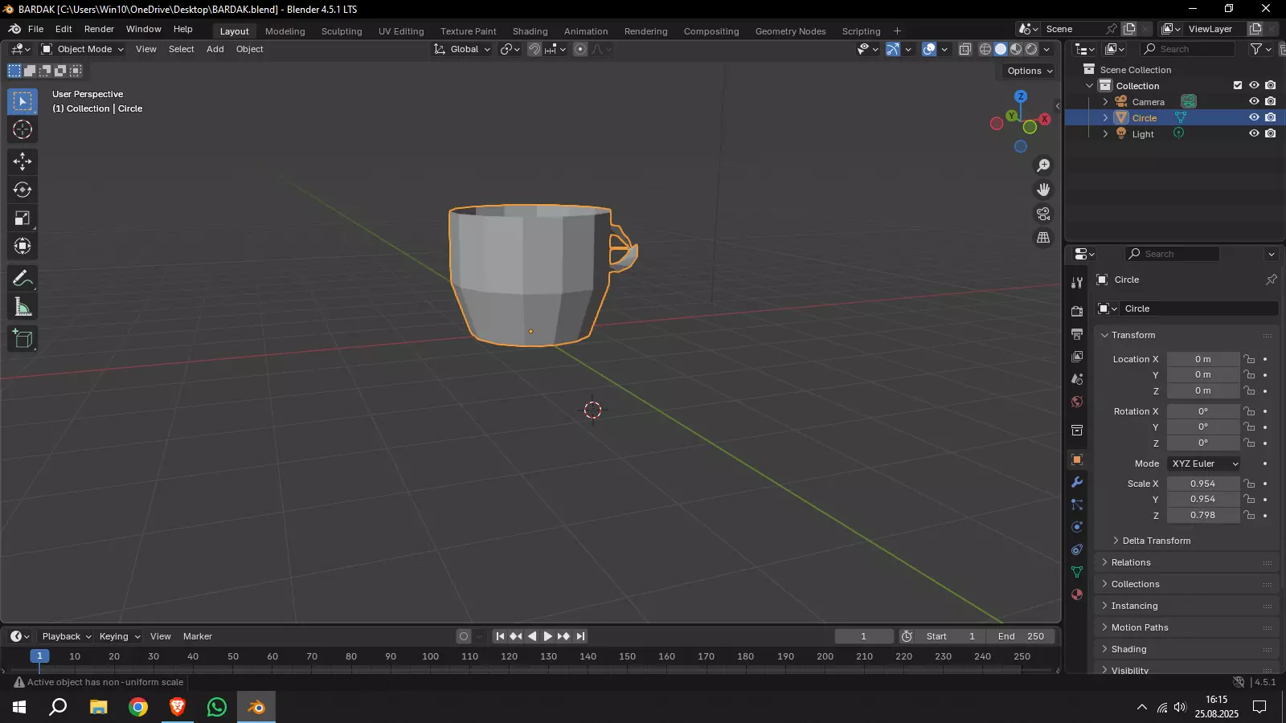This screenshot has width=1286, height=723.
Task: Click Keying in timeline header
Action: (119, 636)
